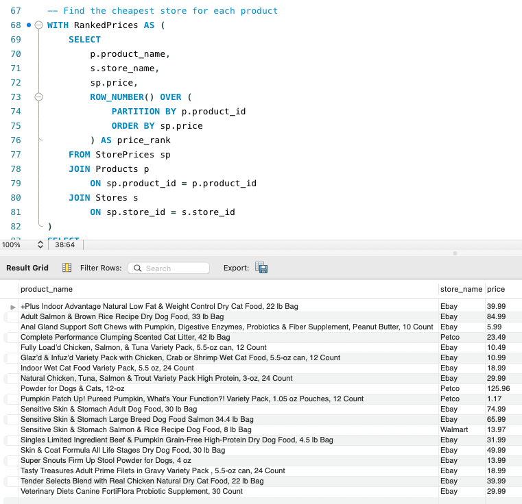Click the 'Filter Rows:' label
Viewport: 522px width, 504px height.
tap(101, 268)
